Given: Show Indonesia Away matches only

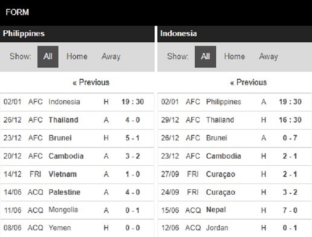Looking at the screenshot, I should (x=268, y=57).
